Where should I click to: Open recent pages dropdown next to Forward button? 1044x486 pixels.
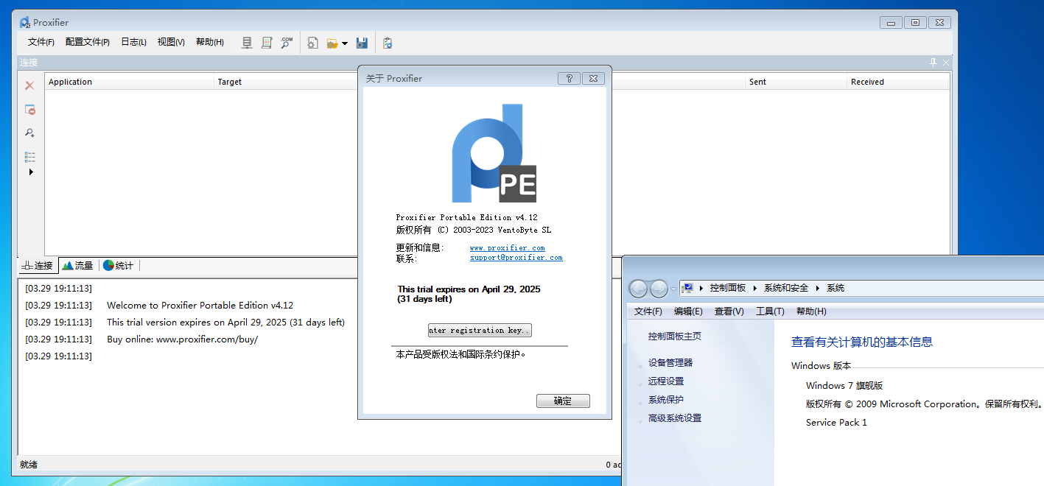point(673,289)
